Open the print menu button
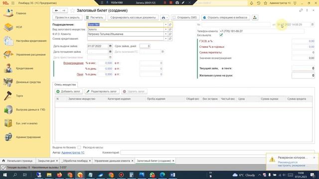 164,18
